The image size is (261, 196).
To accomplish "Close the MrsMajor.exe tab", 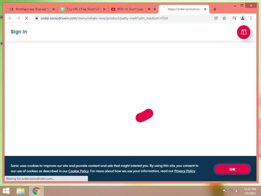I will (54, 9).
